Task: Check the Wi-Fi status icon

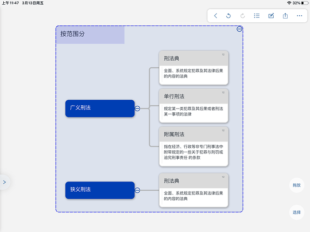Action: (289, 3)
